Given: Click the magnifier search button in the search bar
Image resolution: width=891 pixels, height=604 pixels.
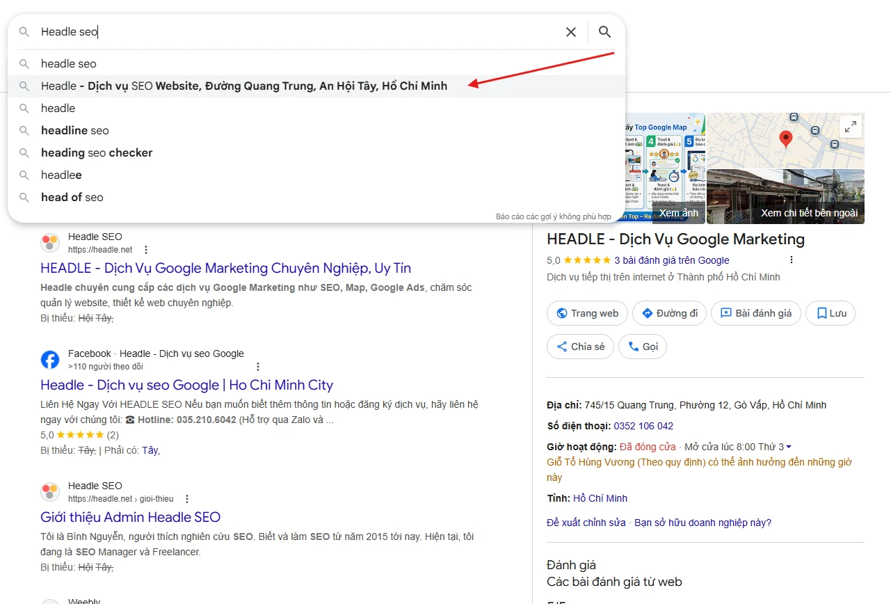Looking at the screenshot, I should coord(604,32).
